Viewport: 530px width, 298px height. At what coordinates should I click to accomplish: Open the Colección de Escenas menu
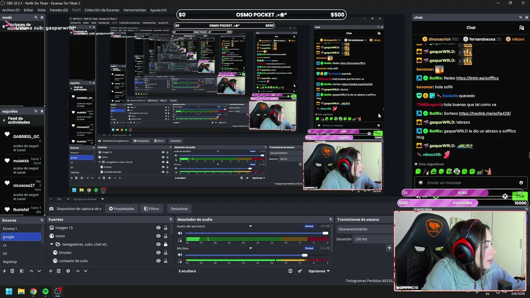[x=102, y=10]
